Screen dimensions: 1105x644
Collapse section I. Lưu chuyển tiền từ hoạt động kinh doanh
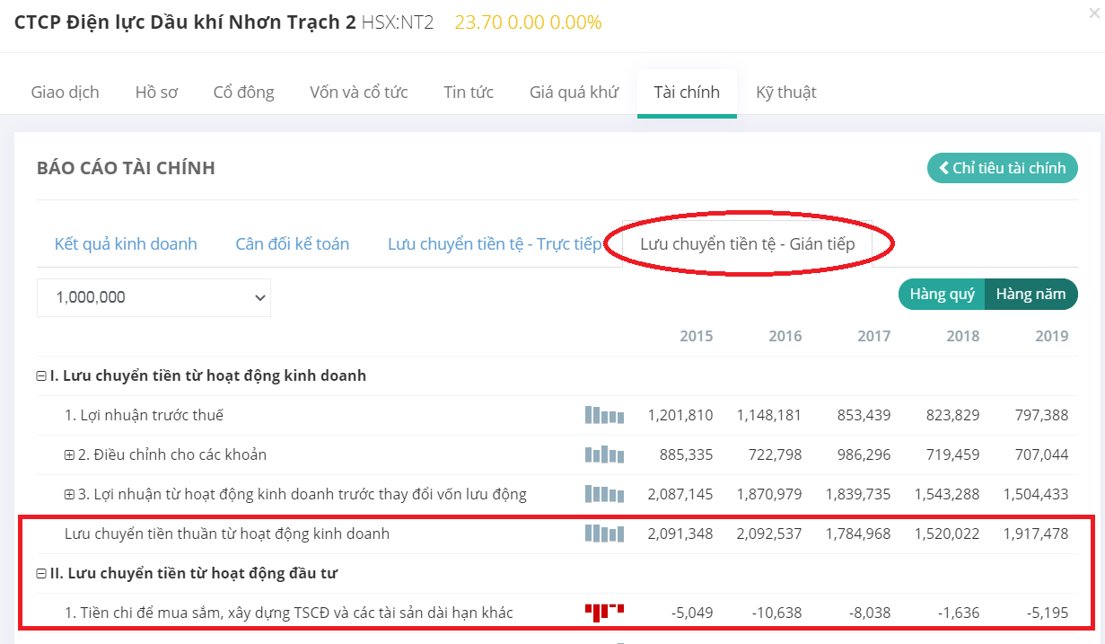(x=41, y=376)
